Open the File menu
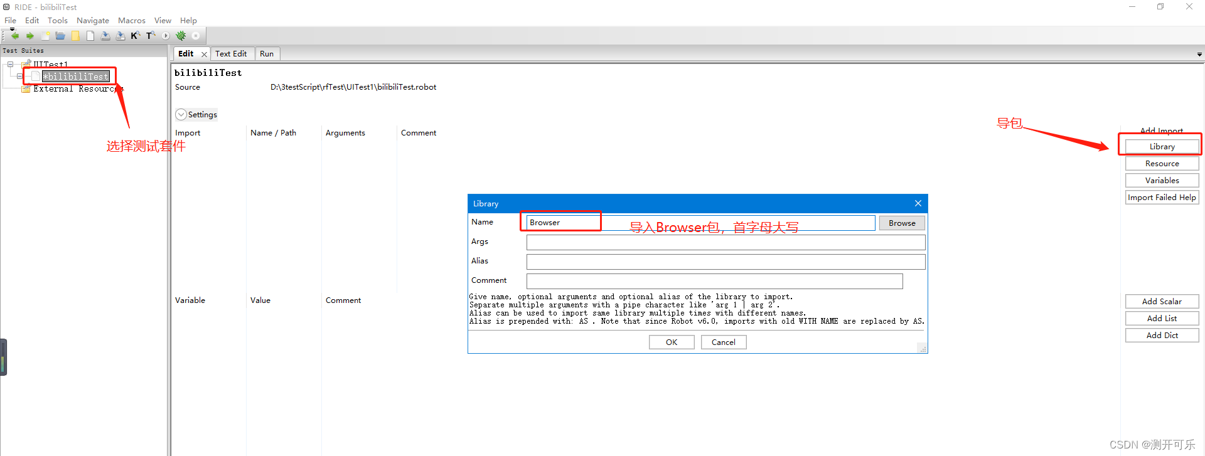 (11, 20)
